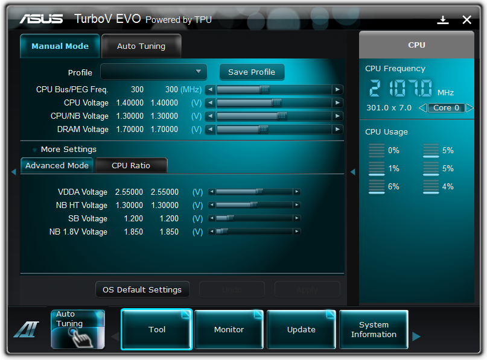Click the disabled Apply button

point(307,289)
